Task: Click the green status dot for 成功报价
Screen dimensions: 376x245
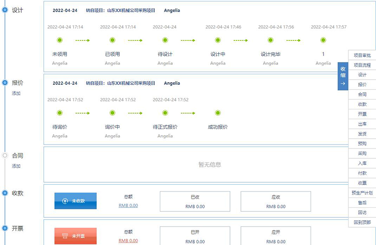Action: click(x=218, y=113)
